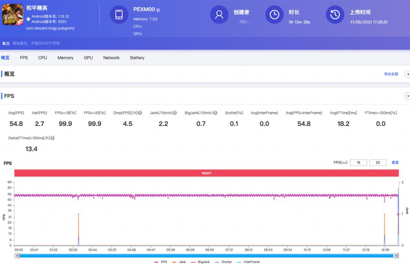
Task: Click the device phone icon
Action: pyautogui.click(x=119, y=15)
